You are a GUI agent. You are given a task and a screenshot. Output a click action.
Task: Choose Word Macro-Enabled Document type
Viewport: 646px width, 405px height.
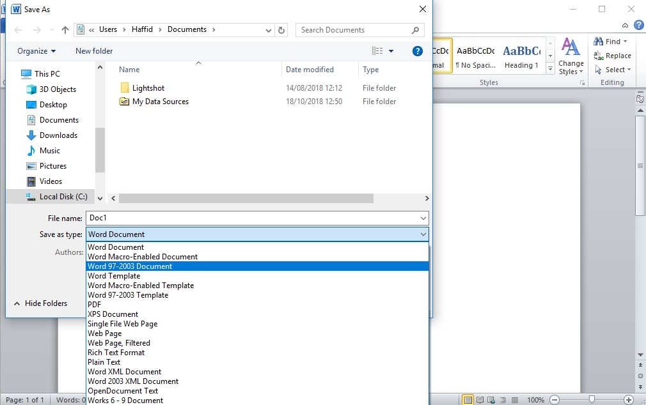pyautogui.click(x=258, y=256)
